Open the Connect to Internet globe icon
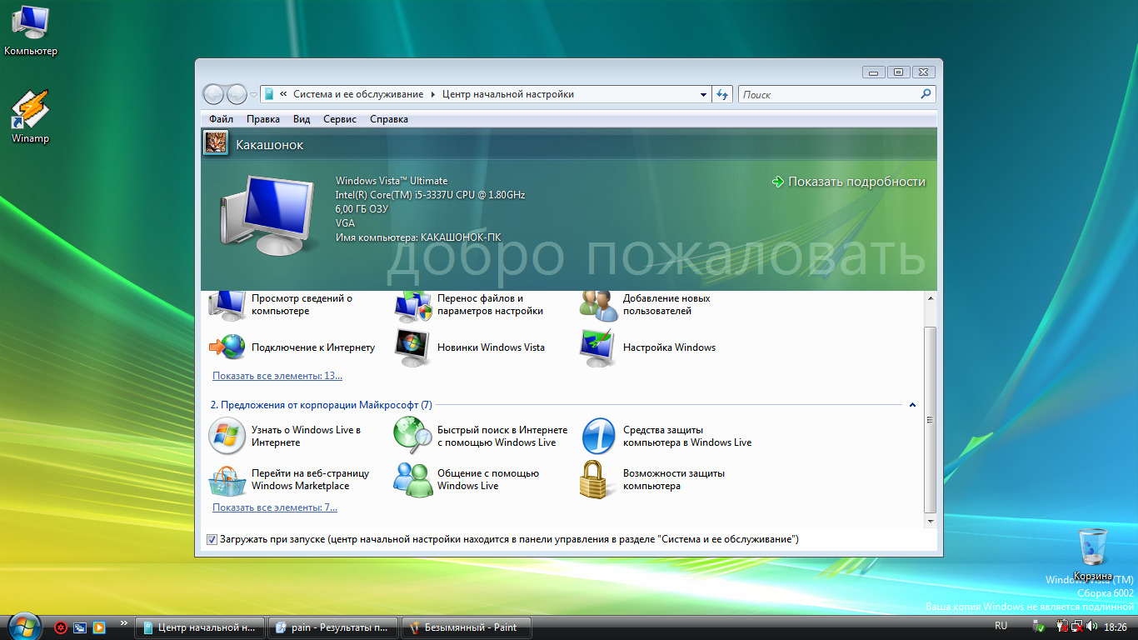The image size is (1138, 640). pyautogui.click(x=227, y=347)
